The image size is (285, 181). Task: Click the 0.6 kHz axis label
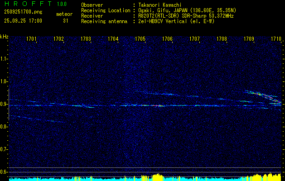(3, 172)
